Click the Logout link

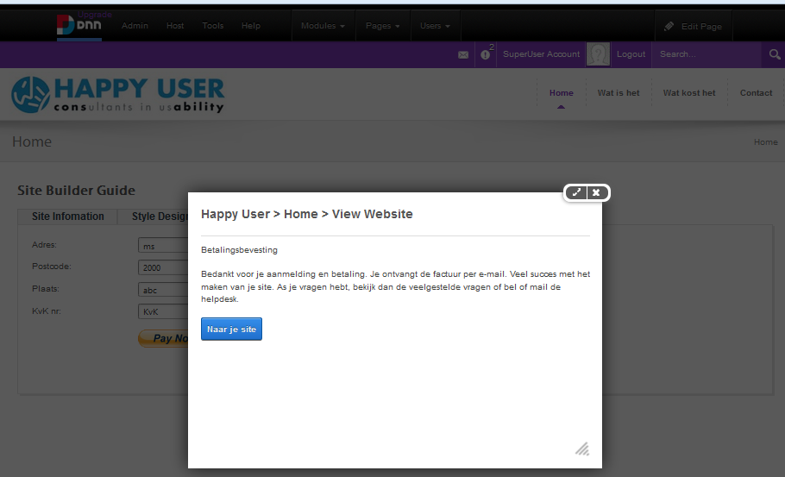[631, 54]
